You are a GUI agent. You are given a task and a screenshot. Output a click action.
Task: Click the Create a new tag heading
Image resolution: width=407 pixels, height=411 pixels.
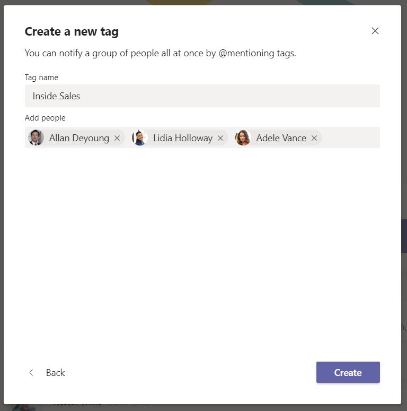tap(72, 31)
